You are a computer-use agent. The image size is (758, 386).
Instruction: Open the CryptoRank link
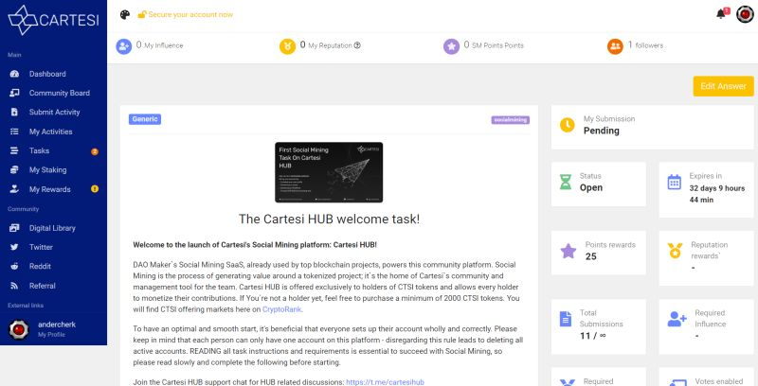tap(281, 309)
